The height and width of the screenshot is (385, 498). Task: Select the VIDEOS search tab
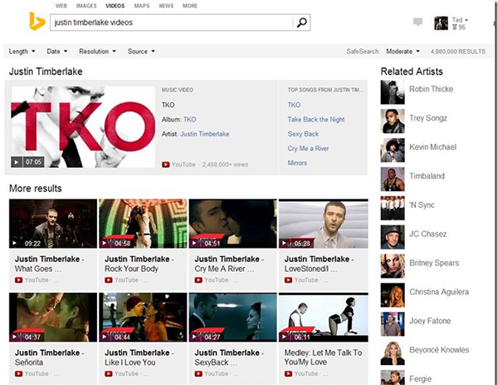point(115,6)
